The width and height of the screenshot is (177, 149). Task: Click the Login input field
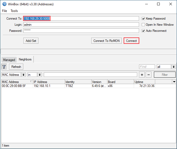pos(81,25)
